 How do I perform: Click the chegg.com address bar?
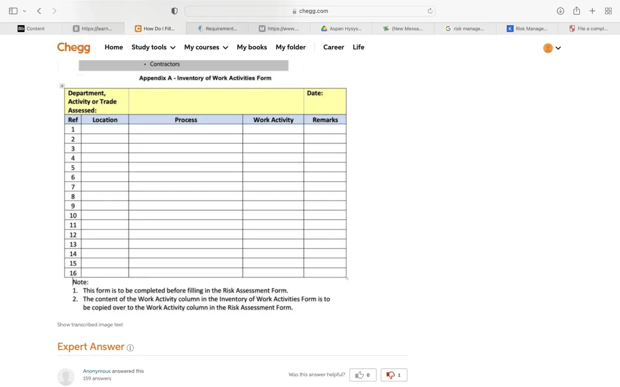[310, 11]
